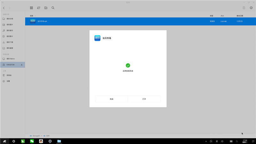This screenshot has width=256, height=144.
Task: Expand the system tray arrow
Action: coord(206,141)
